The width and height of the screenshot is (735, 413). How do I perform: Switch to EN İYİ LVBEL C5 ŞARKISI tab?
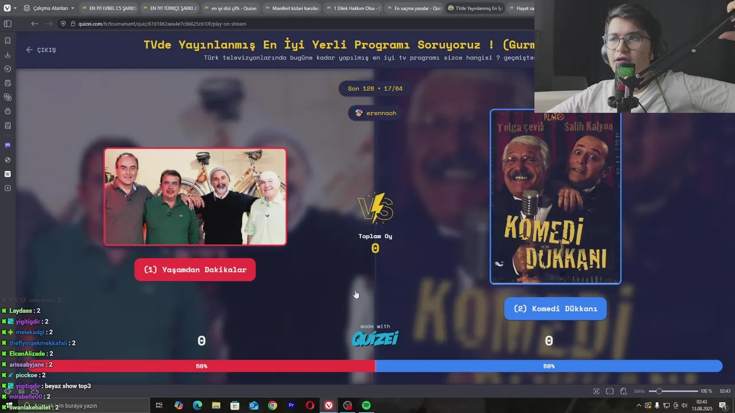[x=108, y=8]
